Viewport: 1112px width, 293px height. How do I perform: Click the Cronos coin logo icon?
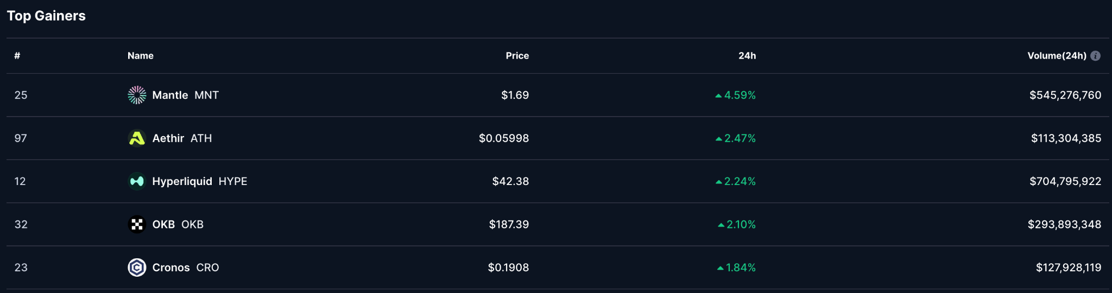coord(137,267)
